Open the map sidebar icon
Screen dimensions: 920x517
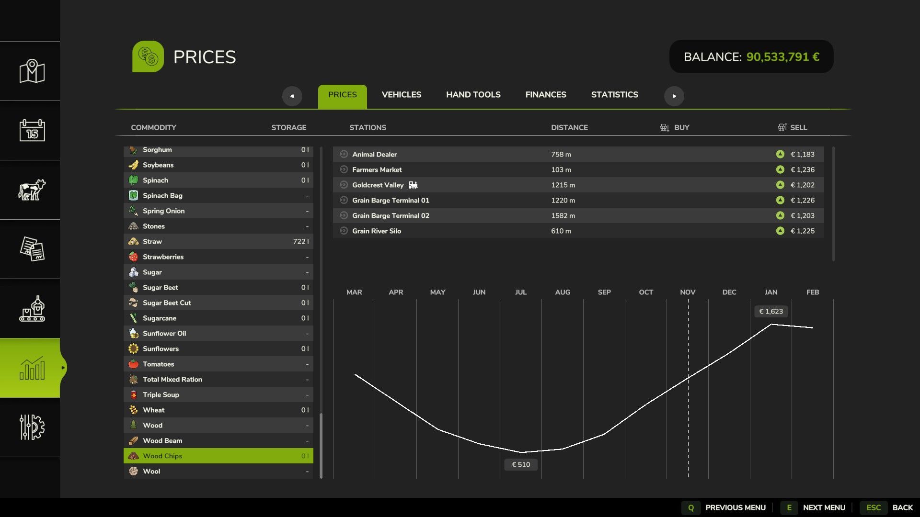[32, 71]
